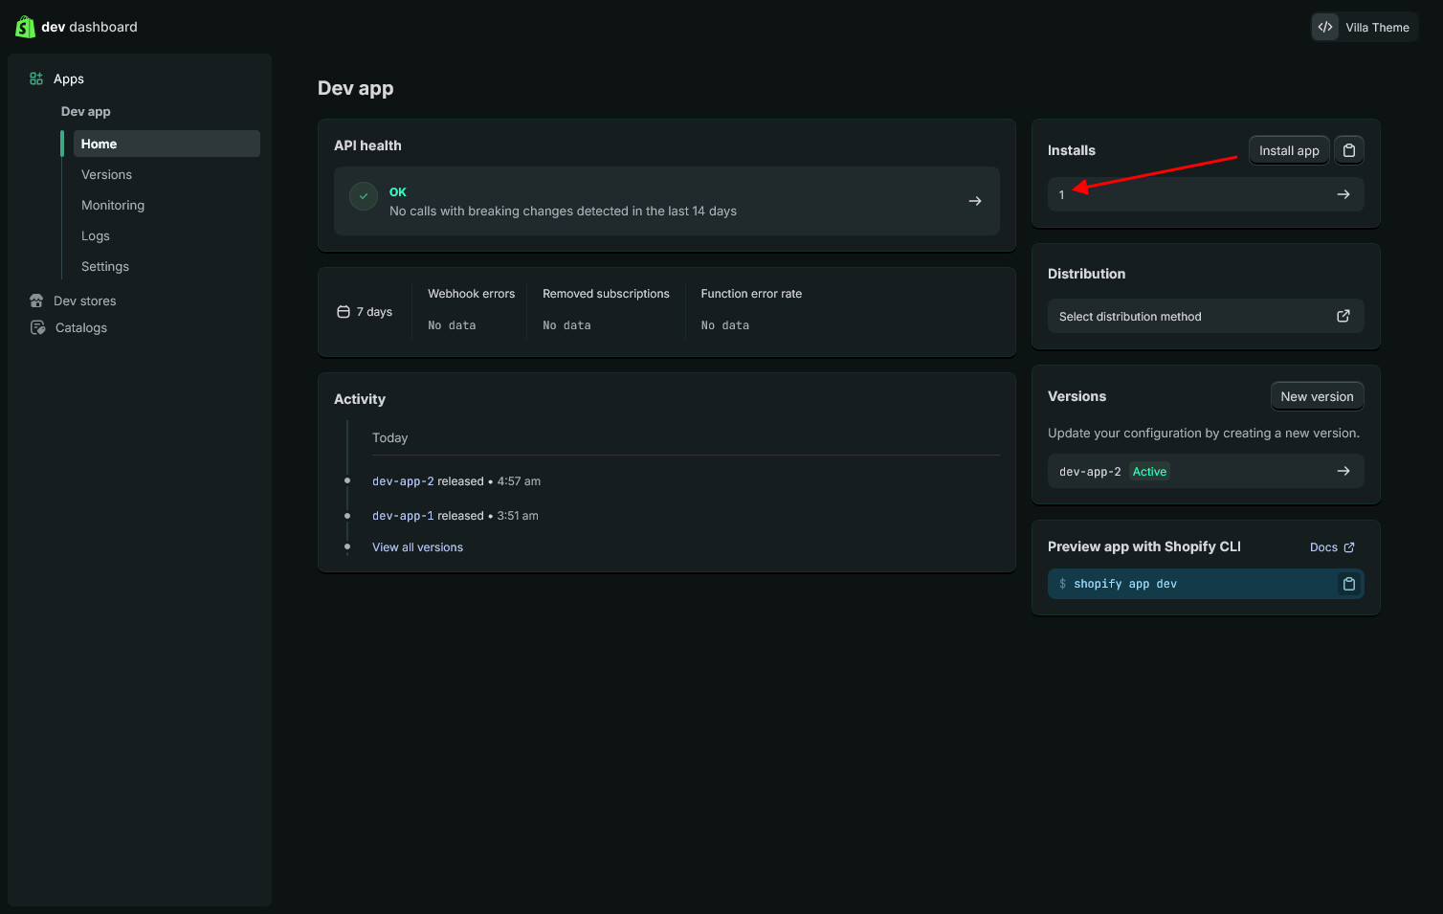
Task: Follow the View all versions link
Action: (x=417, y=547)
